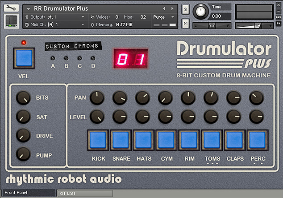Trigger the SNARE drum pad

(x=121, y=140)
